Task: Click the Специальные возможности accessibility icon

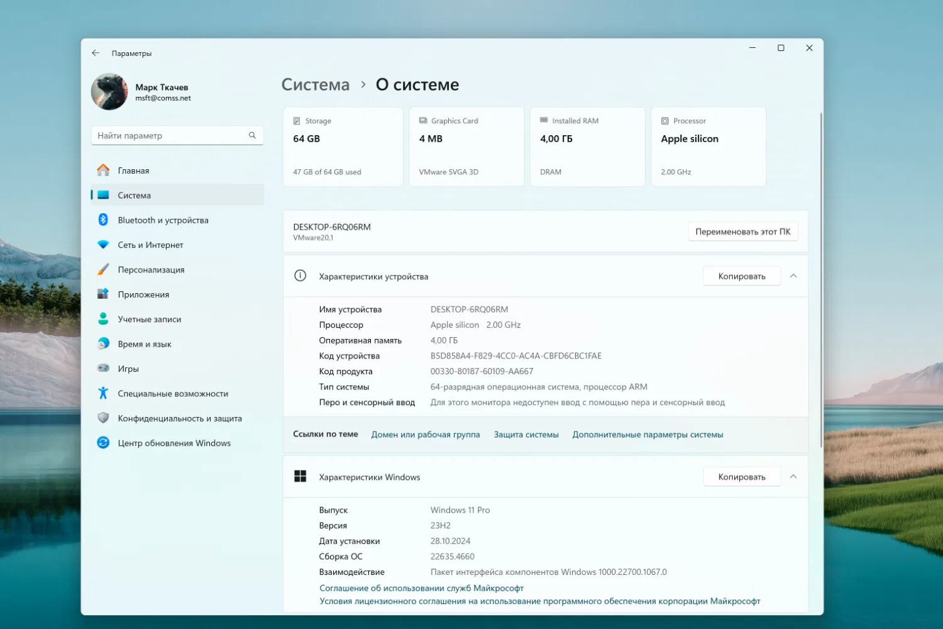Action: [103, 393]
